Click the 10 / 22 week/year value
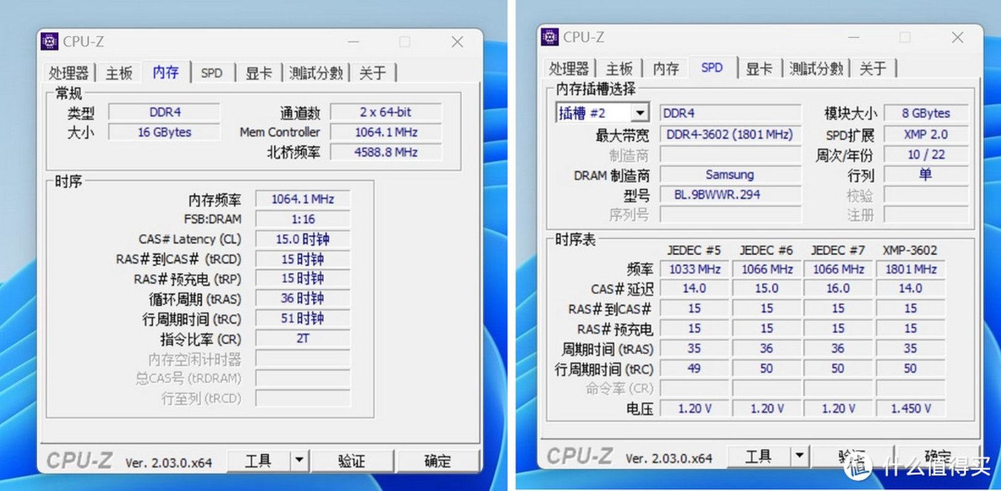This screenshot has height=491, width=1001. pyautogui.click(x=926, y=154)
